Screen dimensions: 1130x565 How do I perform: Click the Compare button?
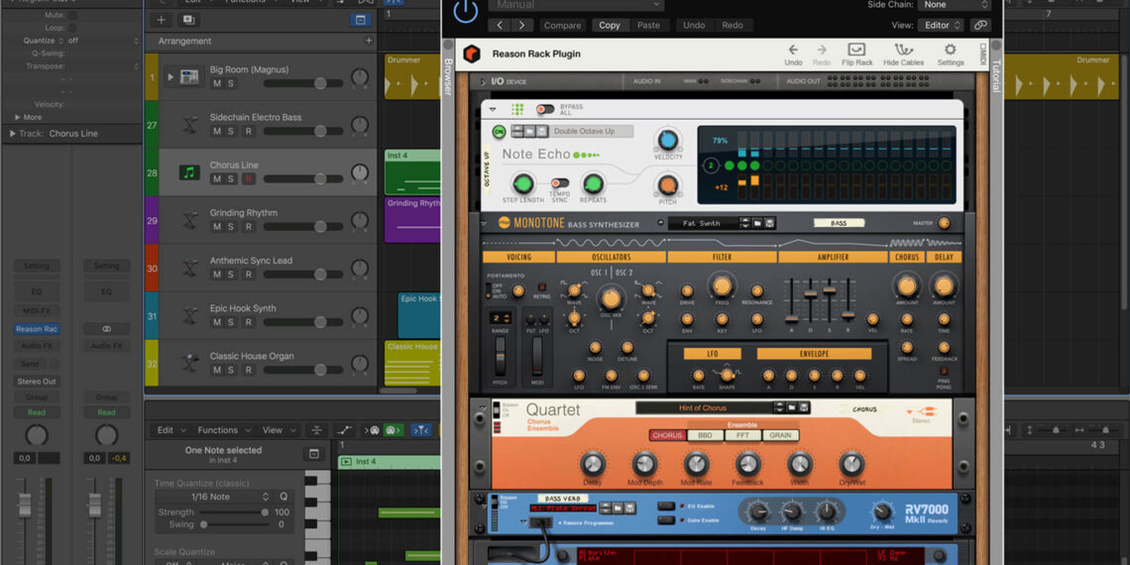click(x=562, y=25)
